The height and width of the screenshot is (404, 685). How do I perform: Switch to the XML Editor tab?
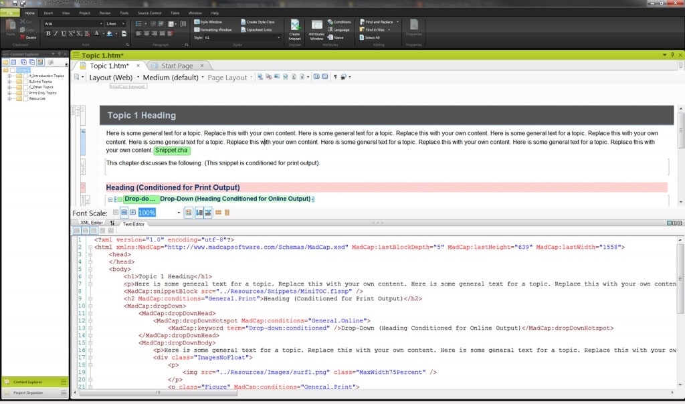92,223
